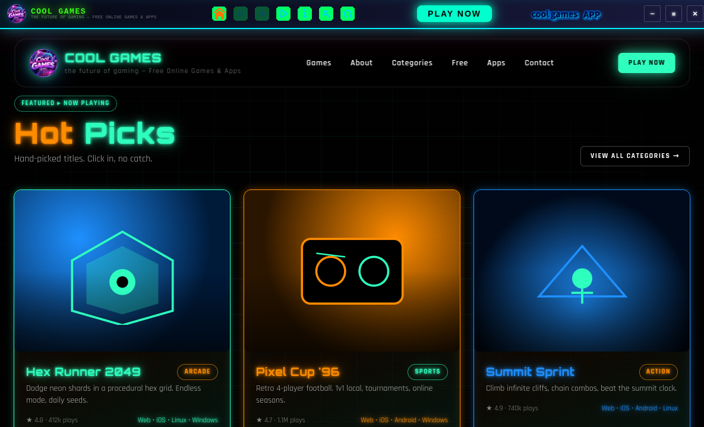The image size is (704, 427).
Task: Go to the Apps nav item
Action: (496, 63)
